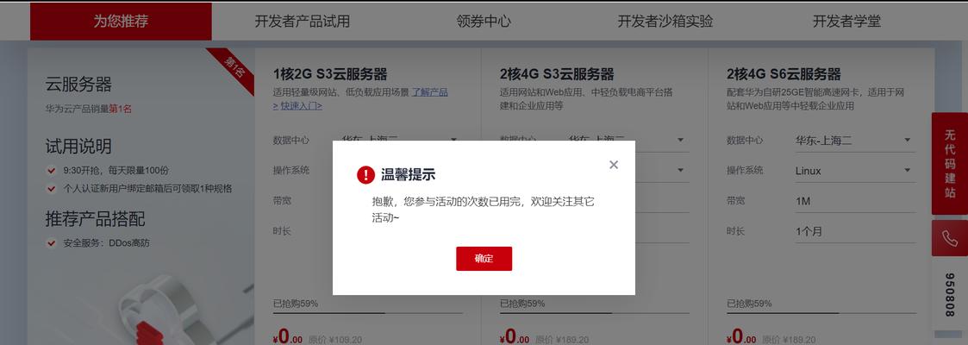Click the 950808 hotline number tile

(950, 294)
